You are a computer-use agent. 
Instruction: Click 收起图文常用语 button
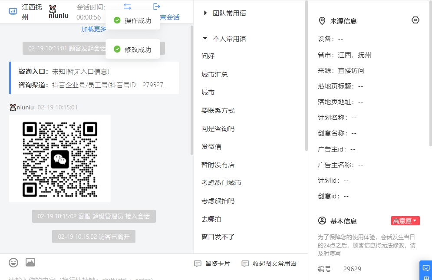269,264
